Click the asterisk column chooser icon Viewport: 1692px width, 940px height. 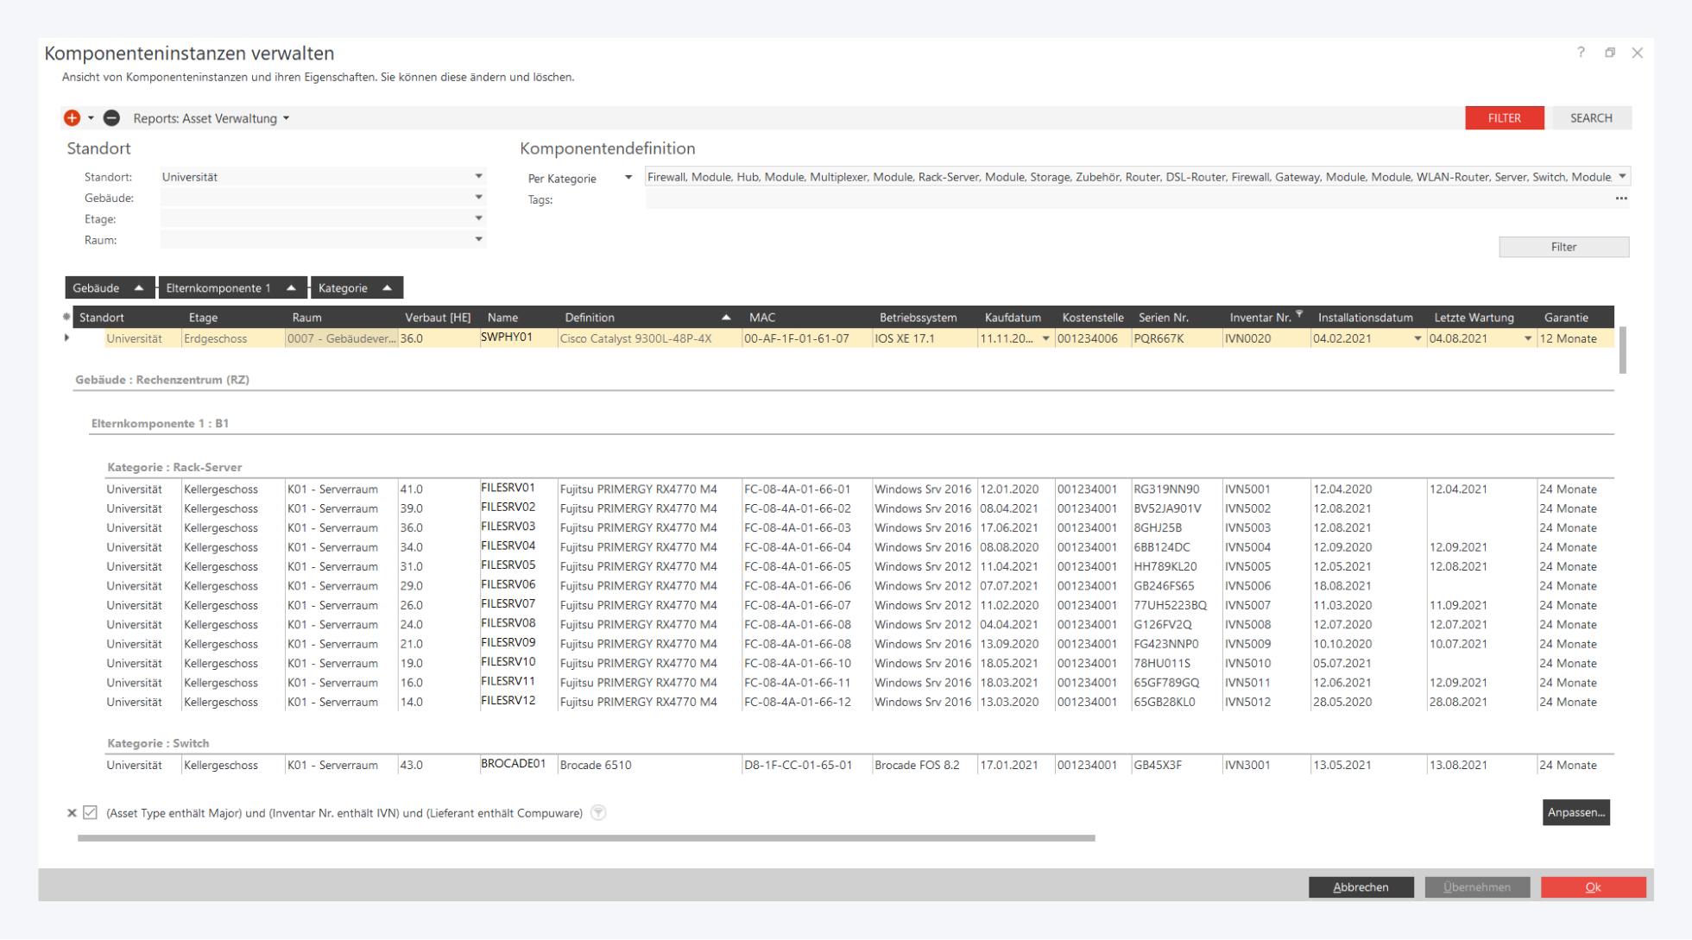point(66,317)
